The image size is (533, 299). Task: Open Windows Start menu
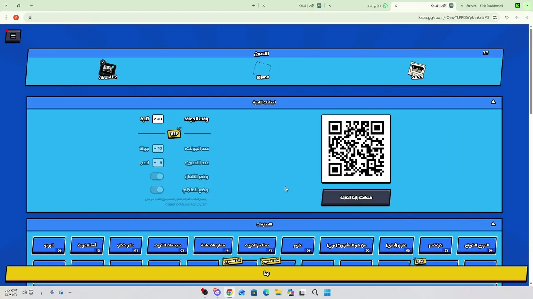pos(327,293)
